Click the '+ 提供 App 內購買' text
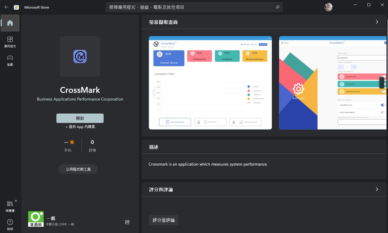Viewport: 388px width, 233px height. pos(80,127)
